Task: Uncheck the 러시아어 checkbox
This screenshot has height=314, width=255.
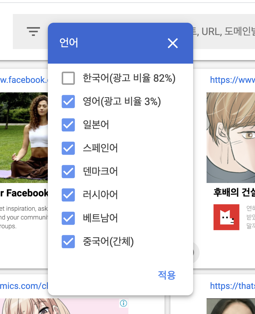Action: (x=68, y=195)
